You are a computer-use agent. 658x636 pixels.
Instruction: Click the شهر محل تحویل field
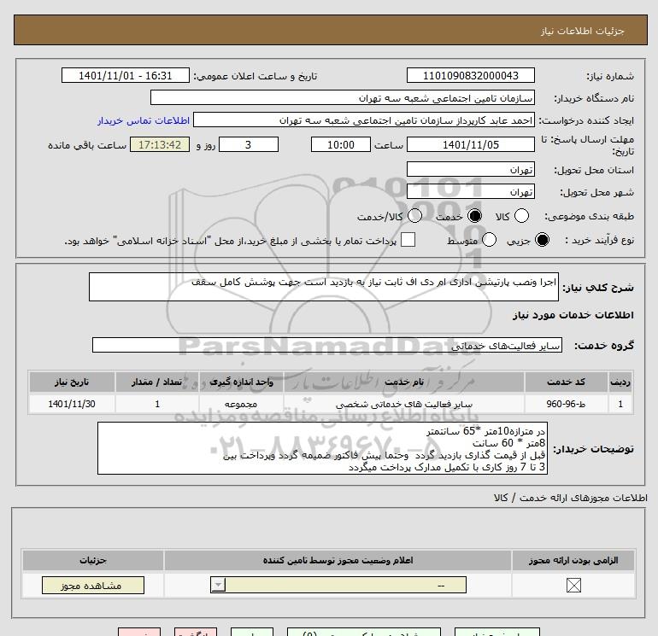tap(470, 191)
